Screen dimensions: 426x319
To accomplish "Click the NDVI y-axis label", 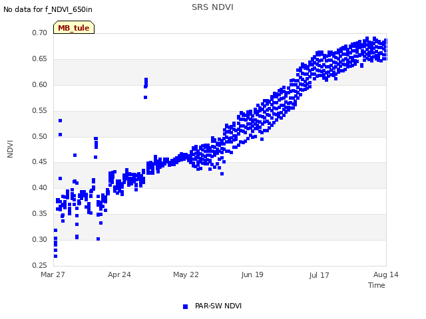I will point(10,149).
